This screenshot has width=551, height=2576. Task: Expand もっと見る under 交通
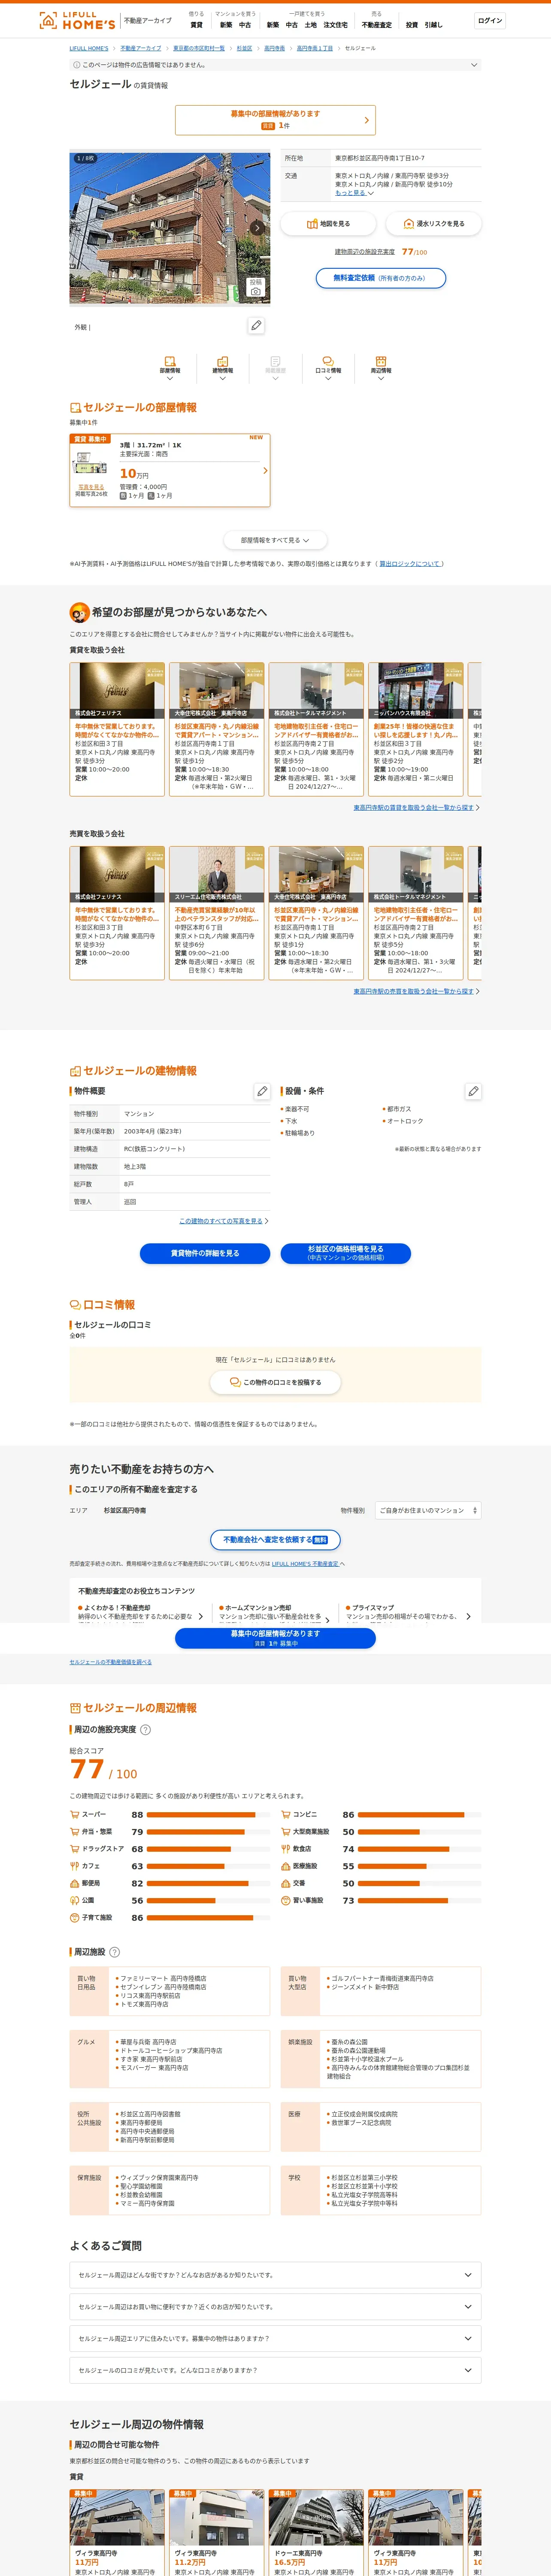click(x=354, y=193)
